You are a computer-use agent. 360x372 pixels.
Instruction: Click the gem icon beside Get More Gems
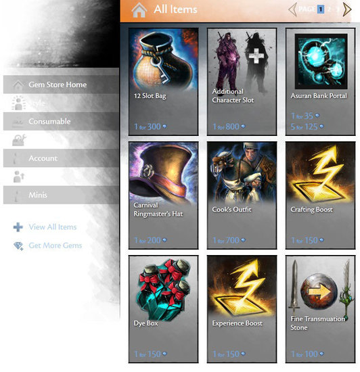(18, 246)
